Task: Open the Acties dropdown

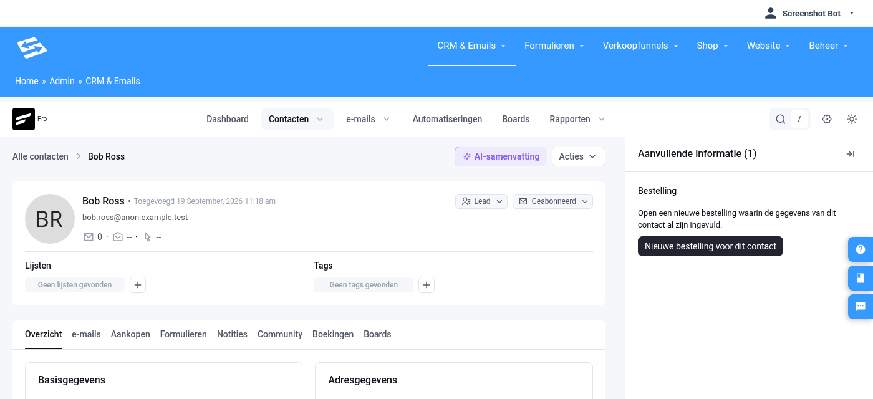Action: coord(579,156)
